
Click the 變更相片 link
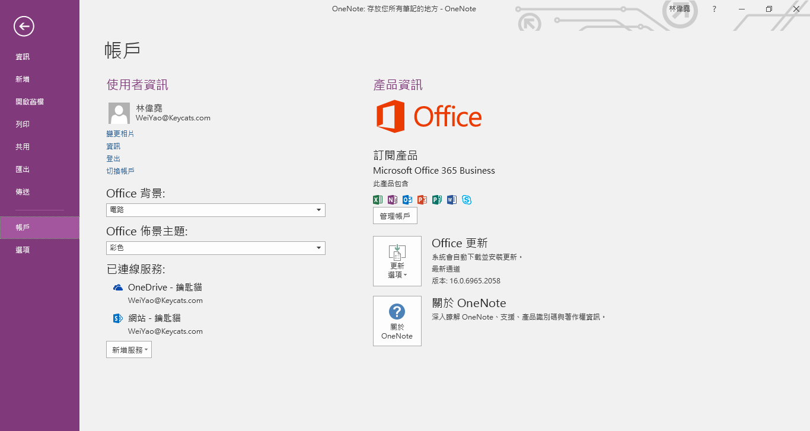click(x=120, y=134)
